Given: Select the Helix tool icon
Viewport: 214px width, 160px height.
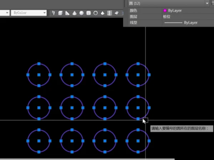Looking at the screenshot, I should 109,13.
